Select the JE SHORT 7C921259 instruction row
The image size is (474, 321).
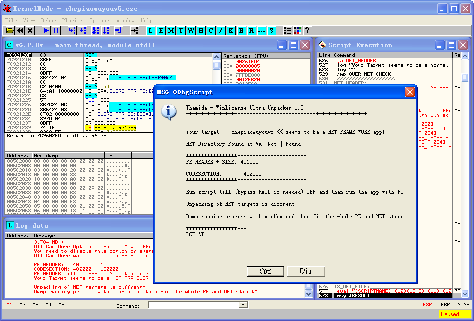pyautogui.click(x=108, y=128)
